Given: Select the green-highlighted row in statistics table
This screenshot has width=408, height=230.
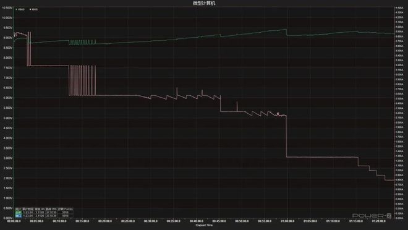Looking at the screenshot, I should 44,212.
